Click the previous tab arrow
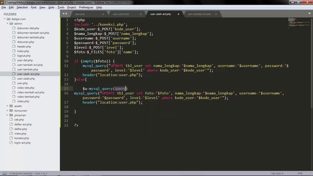Viewport: 313px width, 176px height. tap(64, 14)
